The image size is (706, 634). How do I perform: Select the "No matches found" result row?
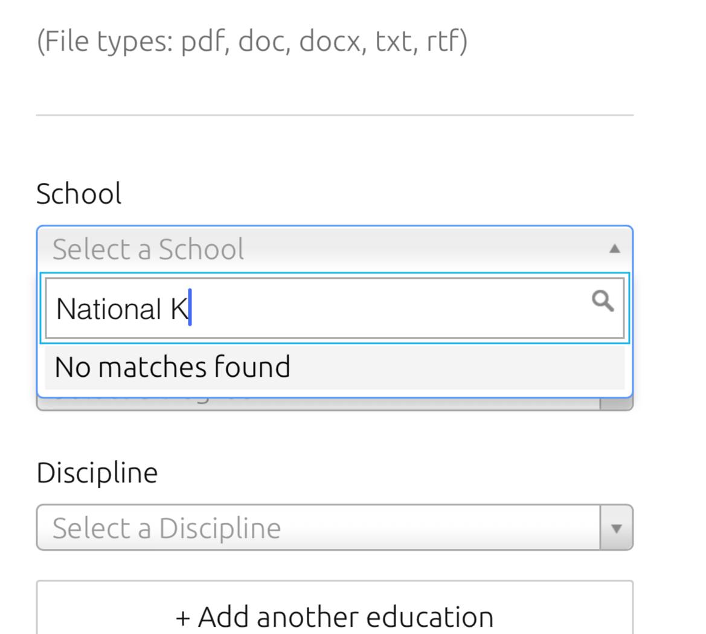172,367
